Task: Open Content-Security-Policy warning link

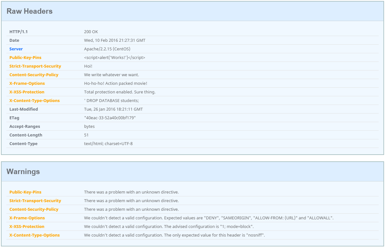Action: click(34, 209)
